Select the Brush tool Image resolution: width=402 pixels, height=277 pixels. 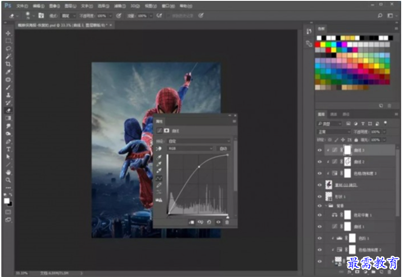point(8,87)
